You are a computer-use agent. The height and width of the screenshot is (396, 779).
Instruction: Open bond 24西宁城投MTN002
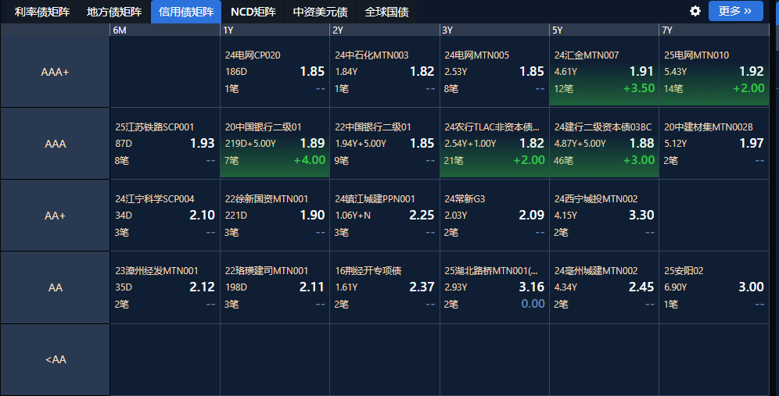(x=596, y=199)
